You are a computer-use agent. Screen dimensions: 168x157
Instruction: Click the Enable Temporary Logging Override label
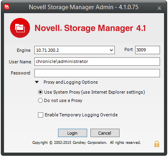(x=81, y=115)
